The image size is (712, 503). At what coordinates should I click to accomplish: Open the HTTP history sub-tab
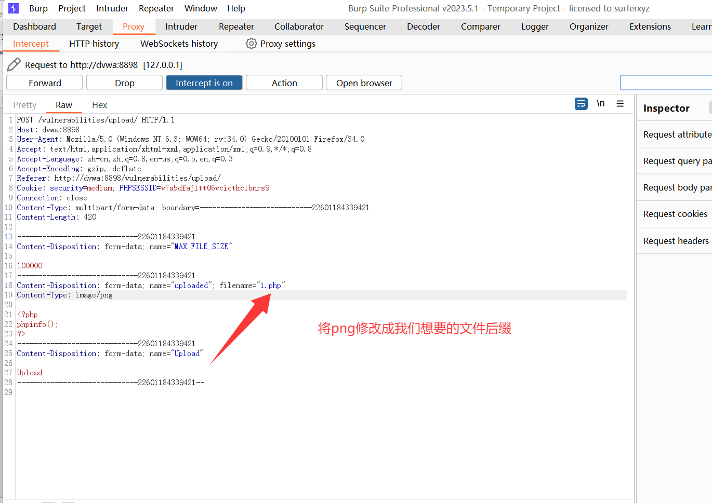pyautogui.click(x=94, y=44)
